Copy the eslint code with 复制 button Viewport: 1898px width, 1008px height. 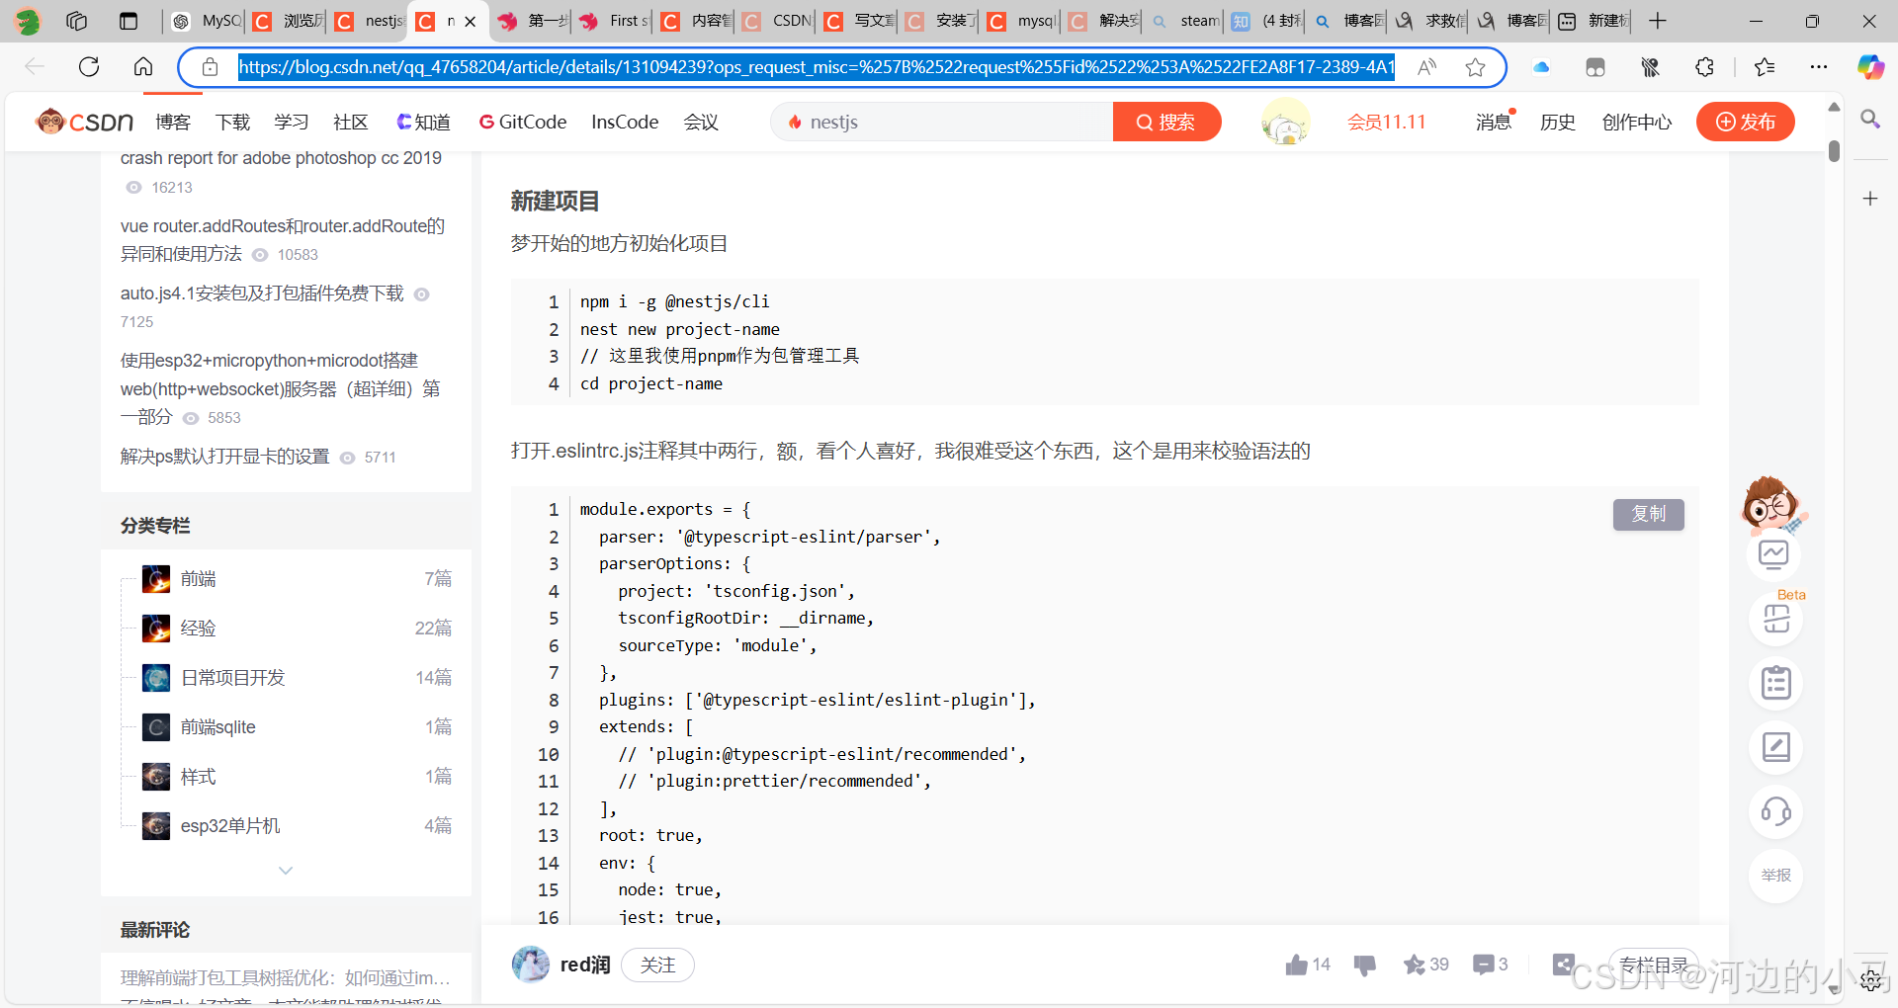click(1648, 514)
